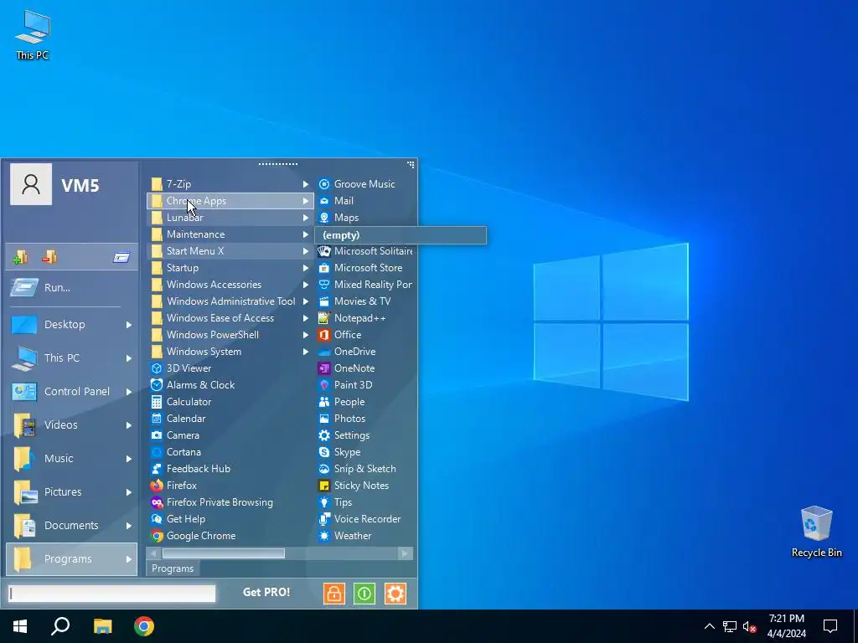
Task: Open the notification center icon
Action: [x=830, y=626]
